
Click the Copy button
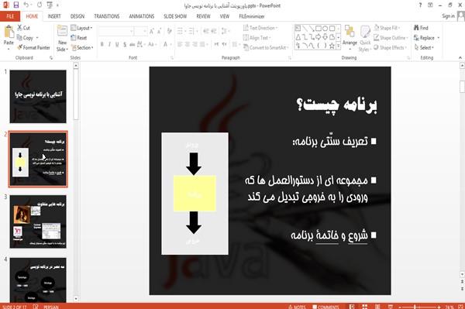pos(26,38)
